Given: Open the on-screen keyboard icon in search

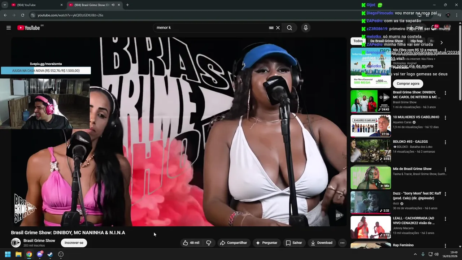Looking at the screenshot, I should (271, 28).
